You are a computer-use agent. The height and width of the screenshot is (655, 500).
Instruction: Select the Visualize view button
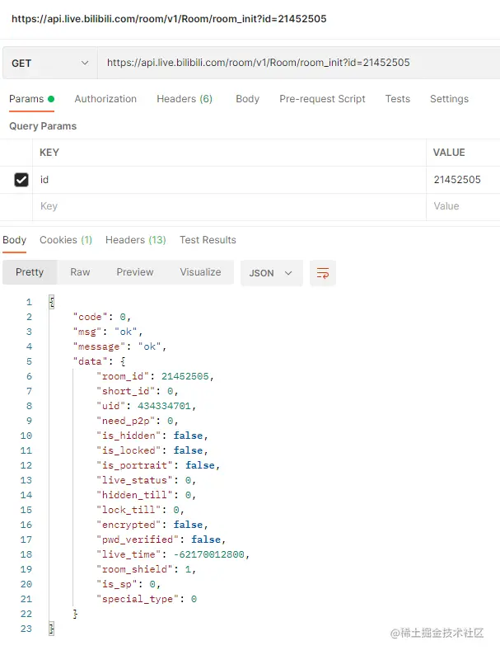[x=201, y=272]
